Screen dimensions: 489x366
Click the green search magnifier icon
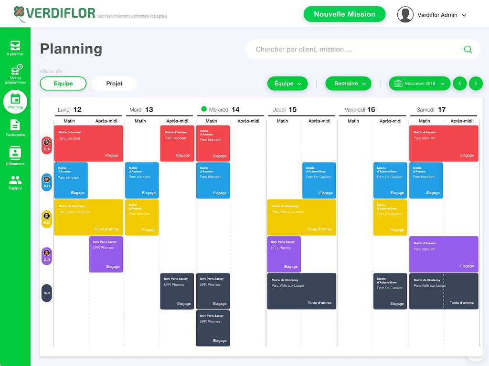pos(468,50)
